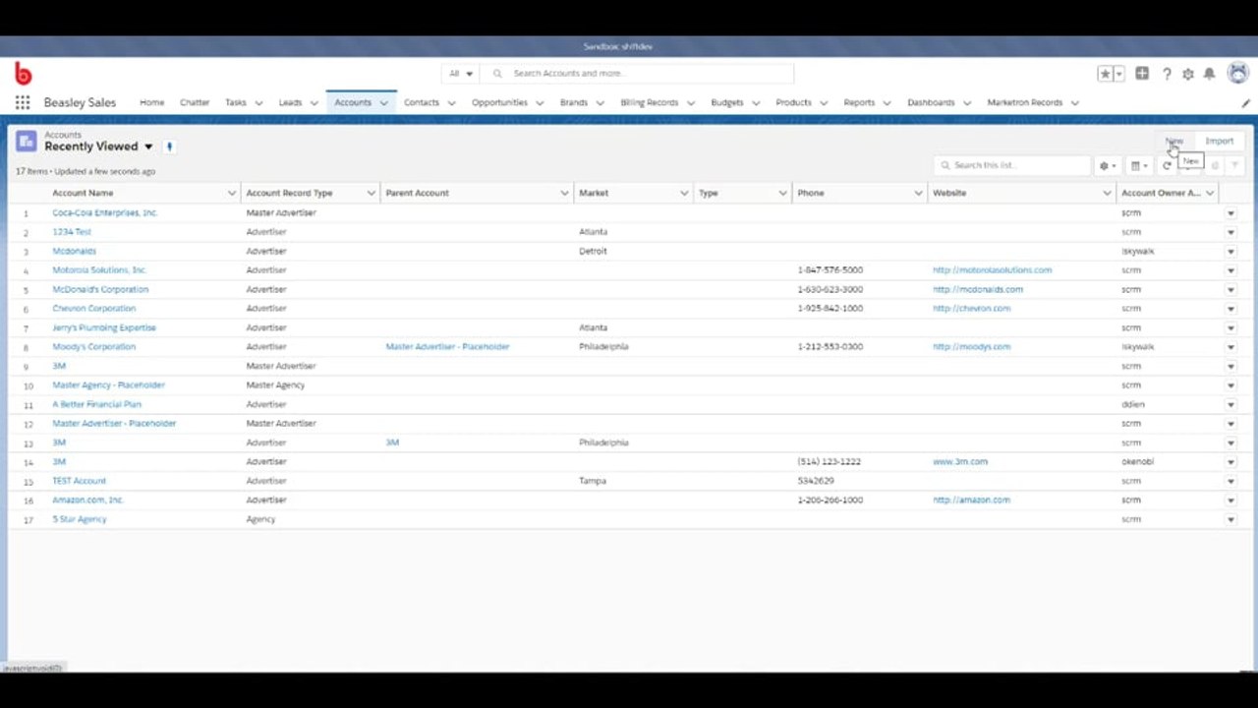Visit the www.3m.com website link
Screen dimensions: 1258x708
960,462
